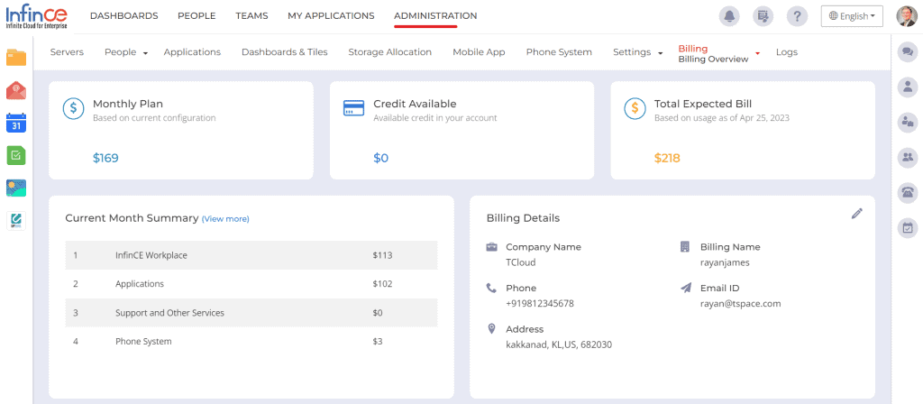Open the Applications admin tab
This screenshot has width=923, height=404.
tap(192, 51)
